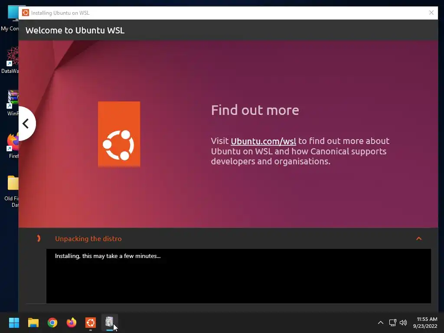The image size is (444, 333).
Task: Select the My Computer desktop icon
Action: [x=10, y=18]
